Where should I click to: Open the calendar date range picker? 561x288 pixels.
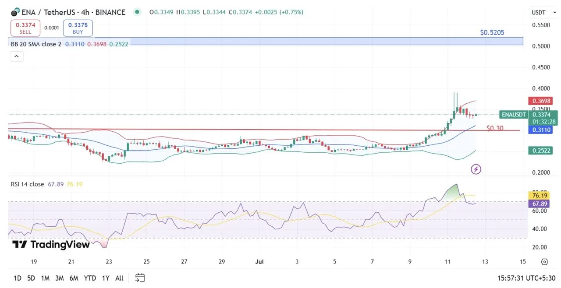(140, 278)
